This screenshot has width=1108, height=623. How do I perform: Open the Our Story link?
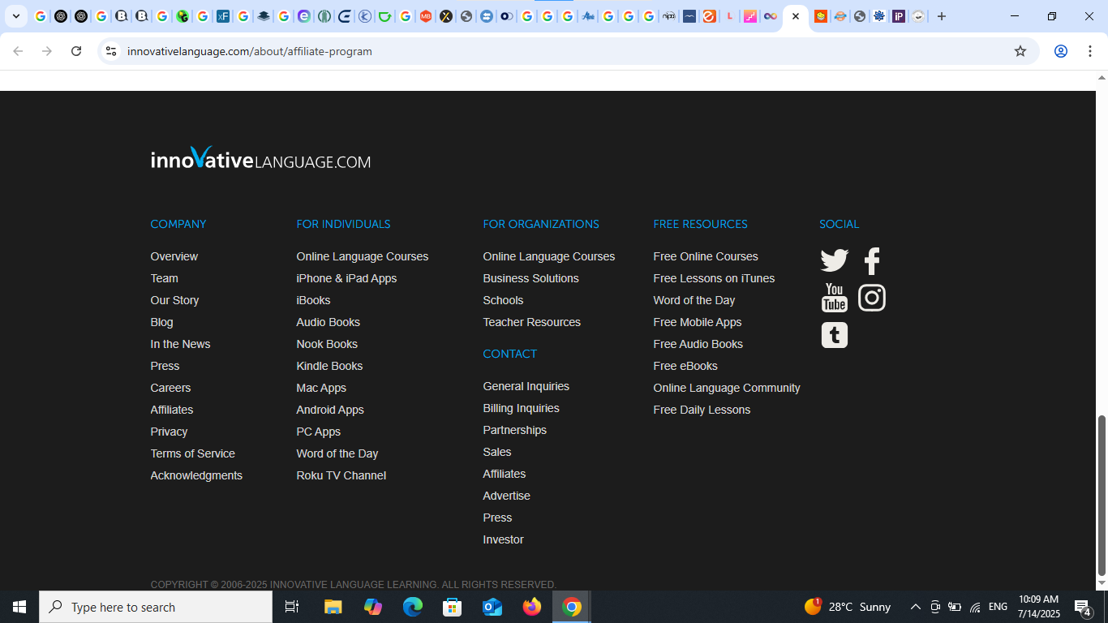coord(174,300)
